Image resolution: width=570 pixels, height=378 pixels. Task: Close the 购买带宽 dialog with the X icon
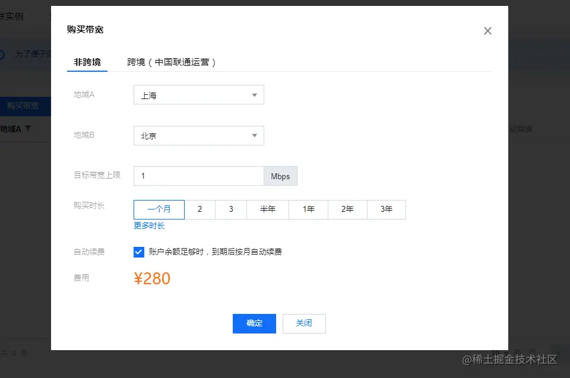[487, 31]
